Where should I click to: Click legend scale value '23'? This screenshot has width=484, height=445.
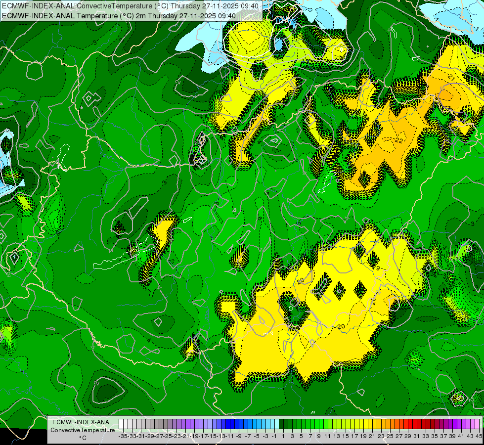point(381,436)
